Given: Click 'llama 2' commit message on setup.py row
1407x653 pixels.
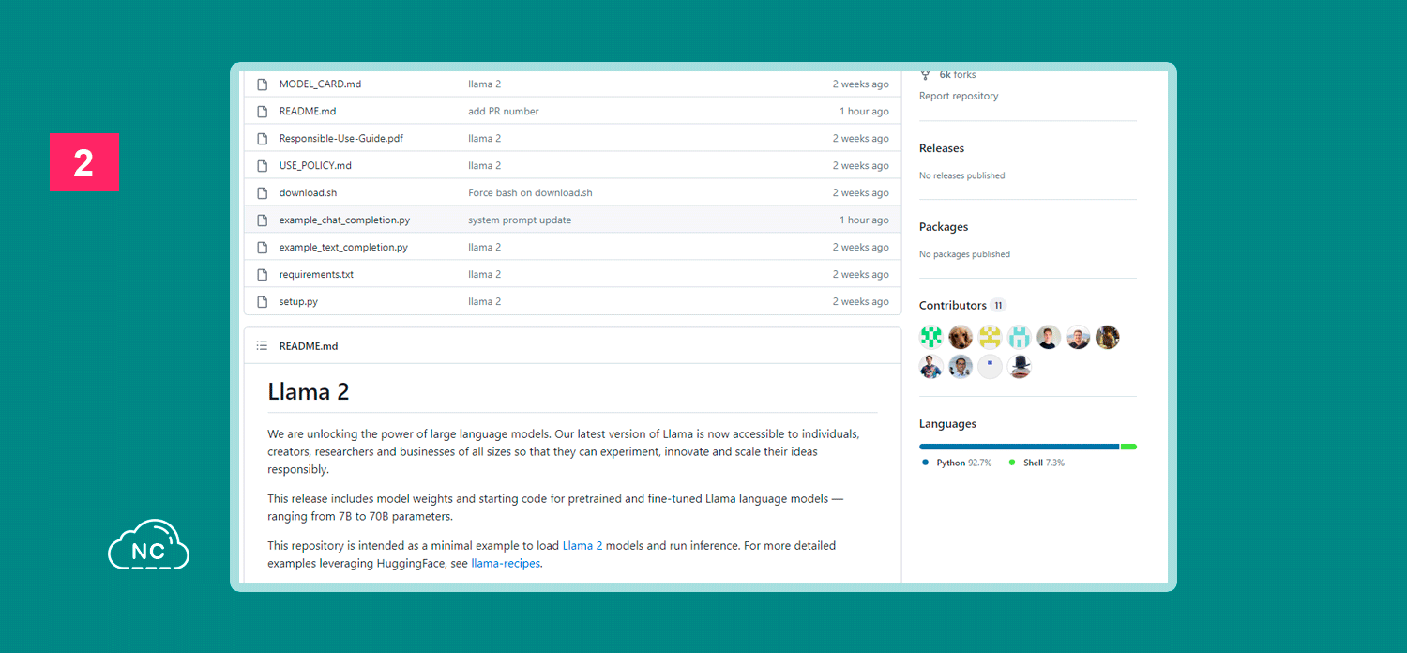Looking at the screenshot, I should 485,301.
